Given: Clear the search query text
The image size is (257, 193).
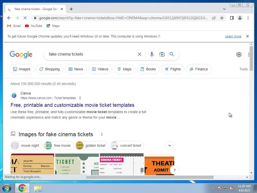Looking at the screenshot, I should tap(140, 54).
